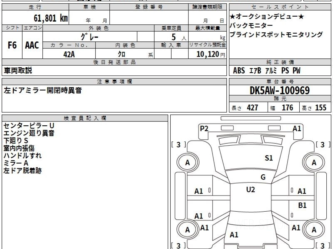Select the 車台番号 header

(280, 82)
